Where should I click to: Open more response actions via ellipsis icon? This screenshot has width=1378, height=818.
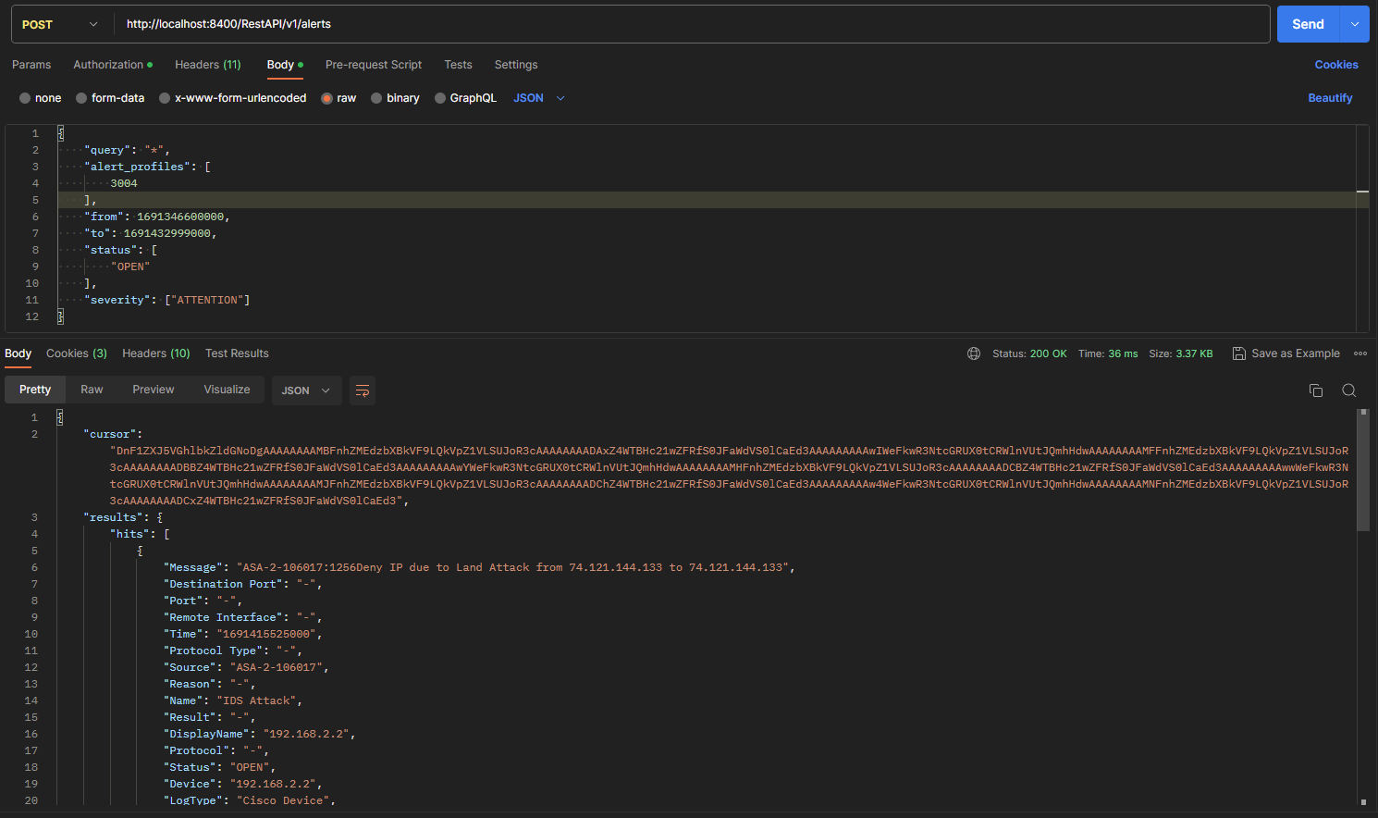pos(1360,353)
